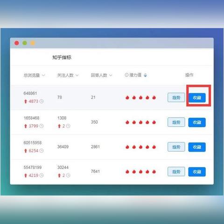This screenshot has height=224, width=224.
Task: Click the first flame icon in 648861 row
Action: click(x=127, y=98)
